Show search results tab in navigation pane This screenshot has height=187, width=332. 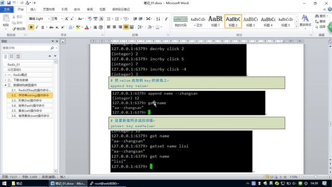click(18, 56)
